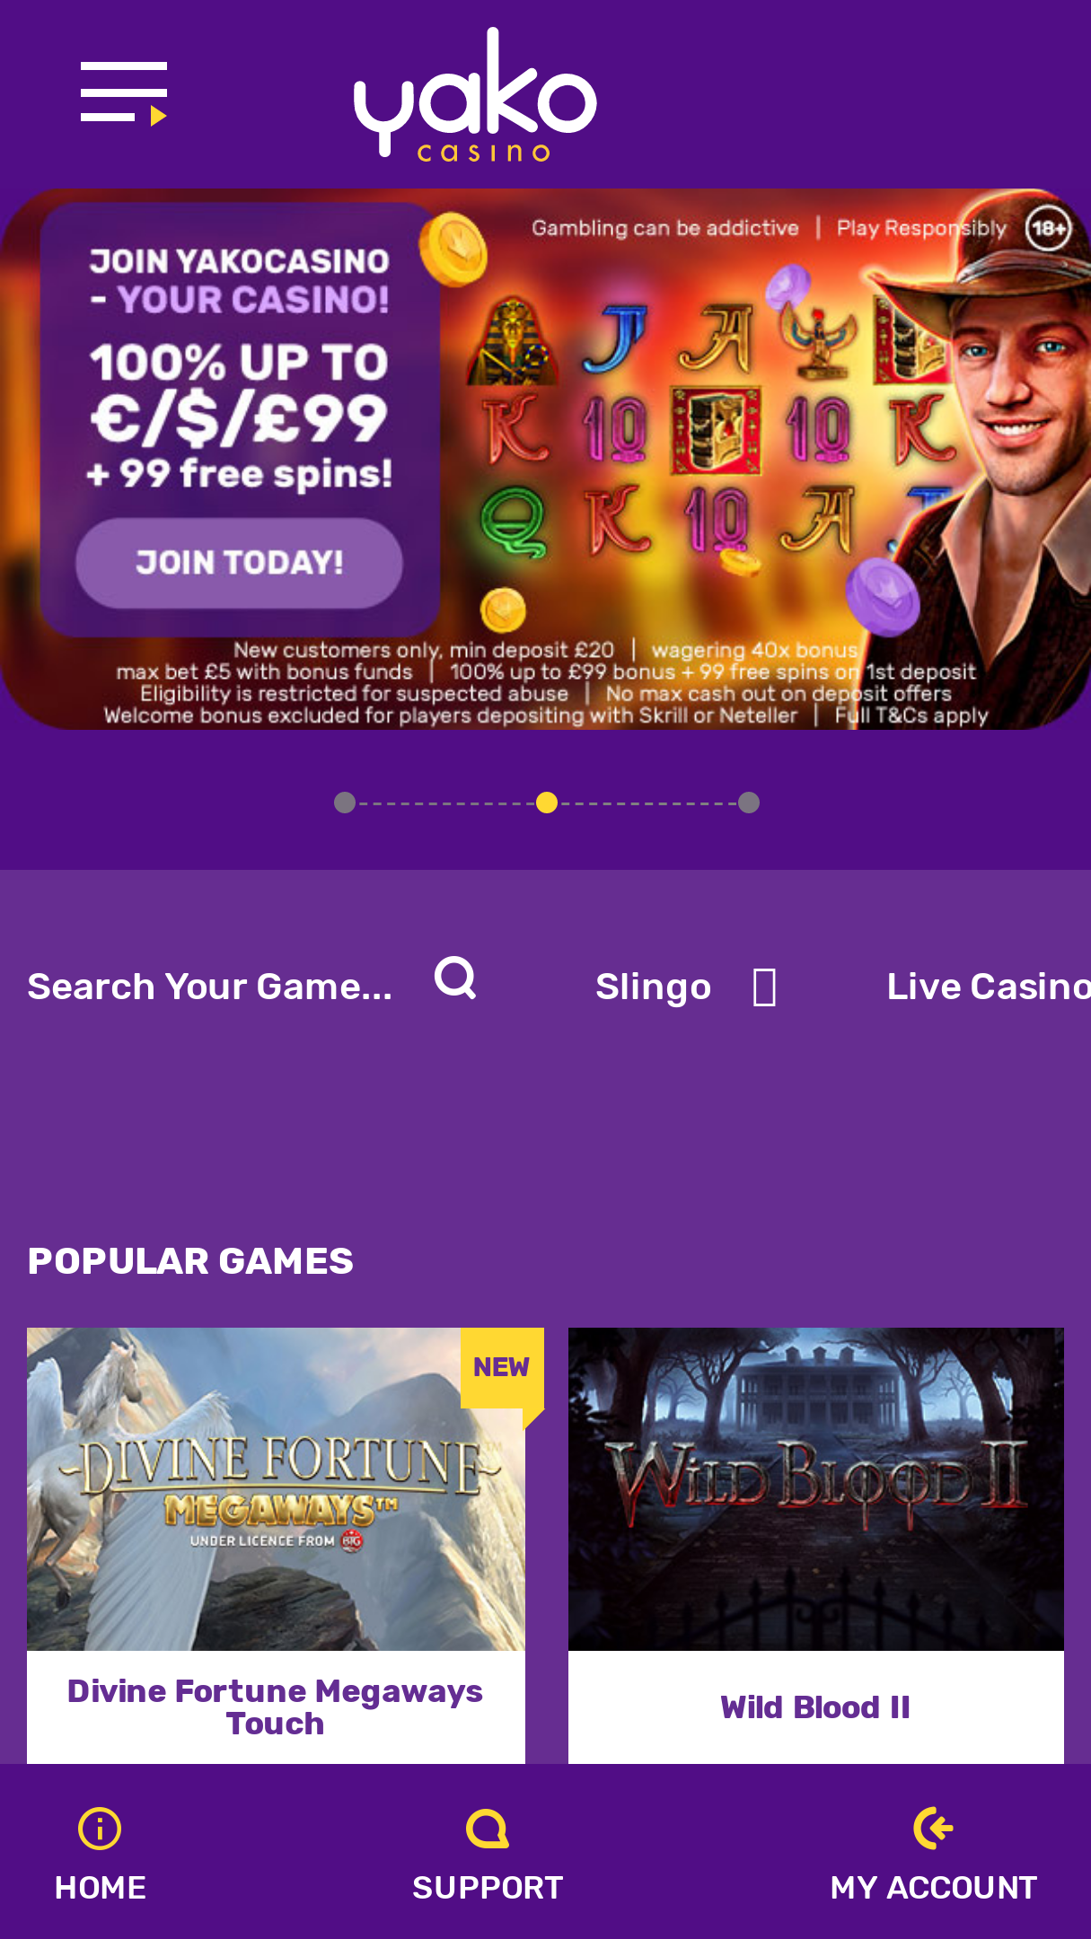Open Divine Fortune Megaways thumbnail

click(x=276, y=1488)
